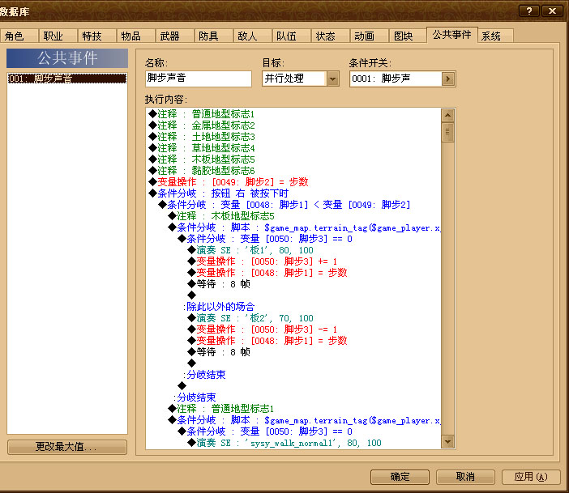Open the 动画 tab

click(369, 36)
